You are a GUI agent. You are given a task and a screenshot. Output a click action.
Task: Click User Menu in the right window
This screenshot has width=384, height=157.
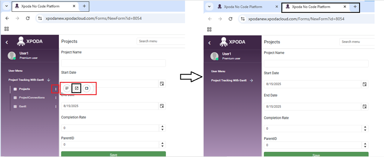[x=218, y=71]
